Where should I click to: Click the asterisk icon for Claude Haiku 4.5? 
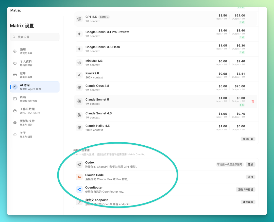tap(79, 128)
